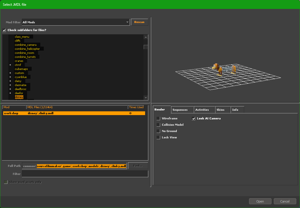Sort by the Mod column header

[14, 107]
